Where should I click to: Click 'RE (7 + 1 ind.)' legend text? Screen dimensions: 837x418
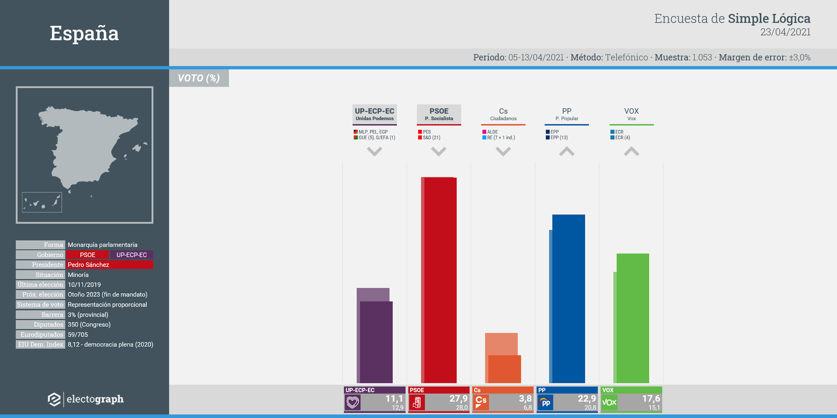[501, 138]
